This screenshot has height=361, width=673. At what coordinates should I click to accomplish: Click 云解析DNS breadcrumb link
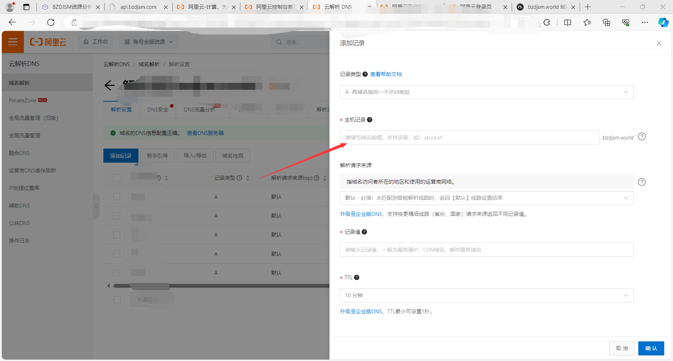click(116, 64)
